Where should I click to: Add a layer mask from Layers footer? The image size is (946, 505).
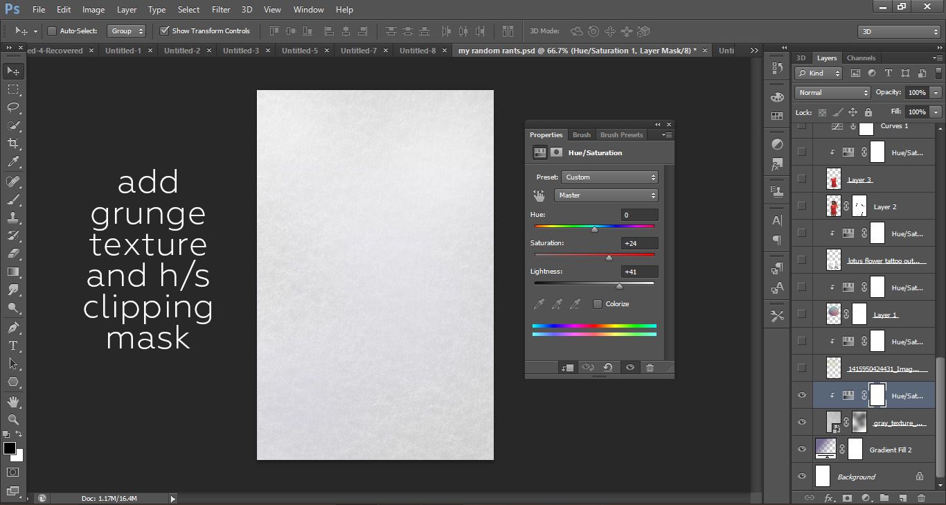point(848,497)
